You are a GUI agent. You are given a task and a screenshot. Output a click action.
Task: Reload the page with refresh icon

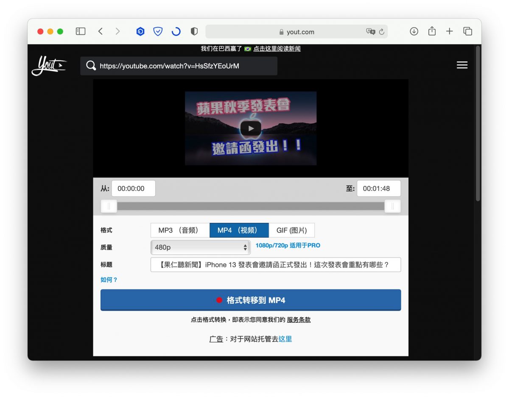pos(381,31)
